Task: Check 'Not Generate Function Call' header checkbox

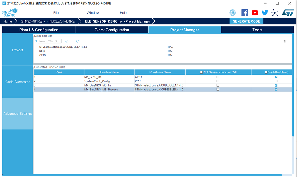Action: tap(201, 72)
